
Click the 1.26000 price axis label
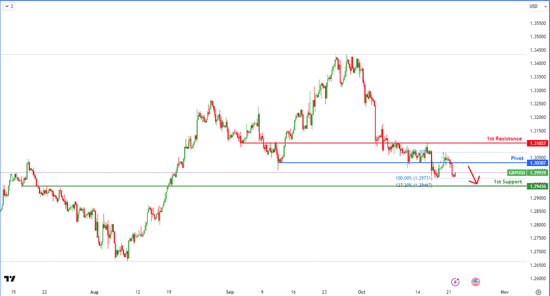click(x=538, y=279)
